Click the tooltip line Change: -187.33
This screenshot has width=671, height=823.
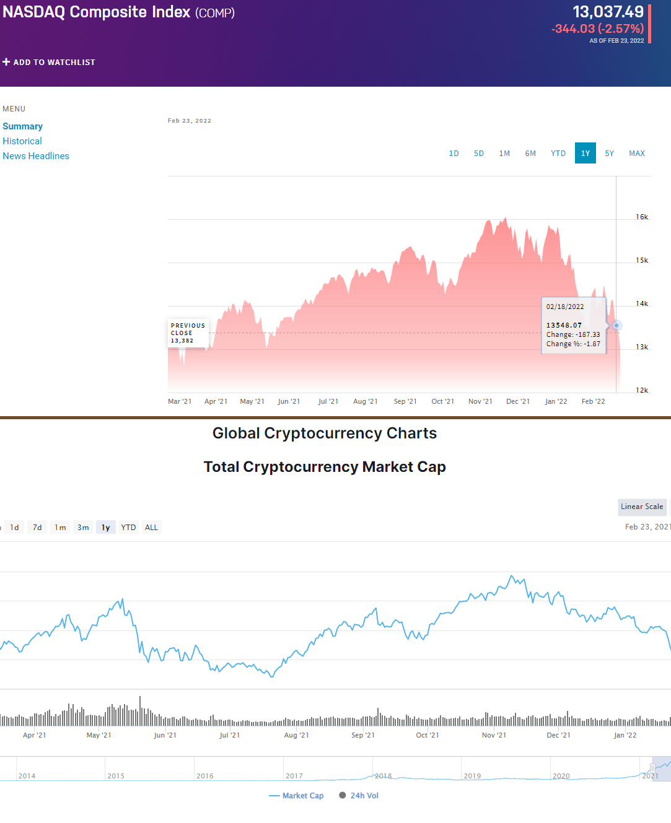[x=573, y=334]
